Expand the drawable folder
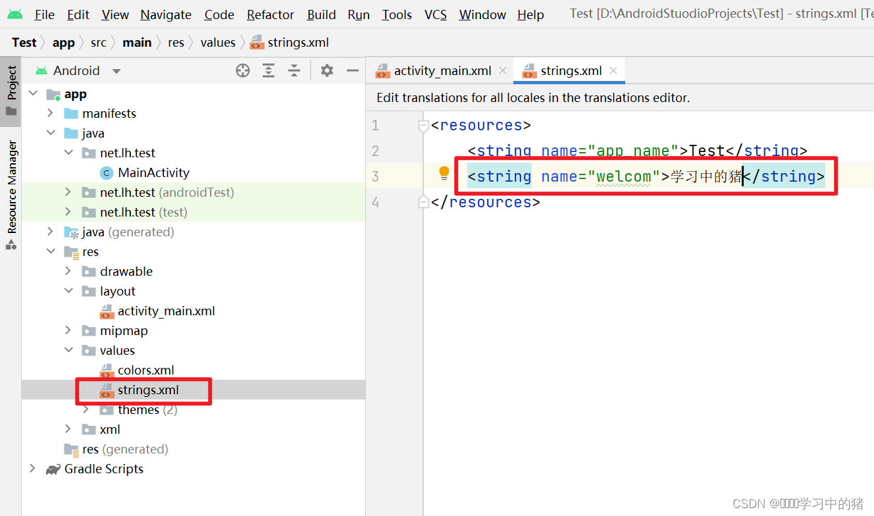874x516 pixels. (68, 271)
